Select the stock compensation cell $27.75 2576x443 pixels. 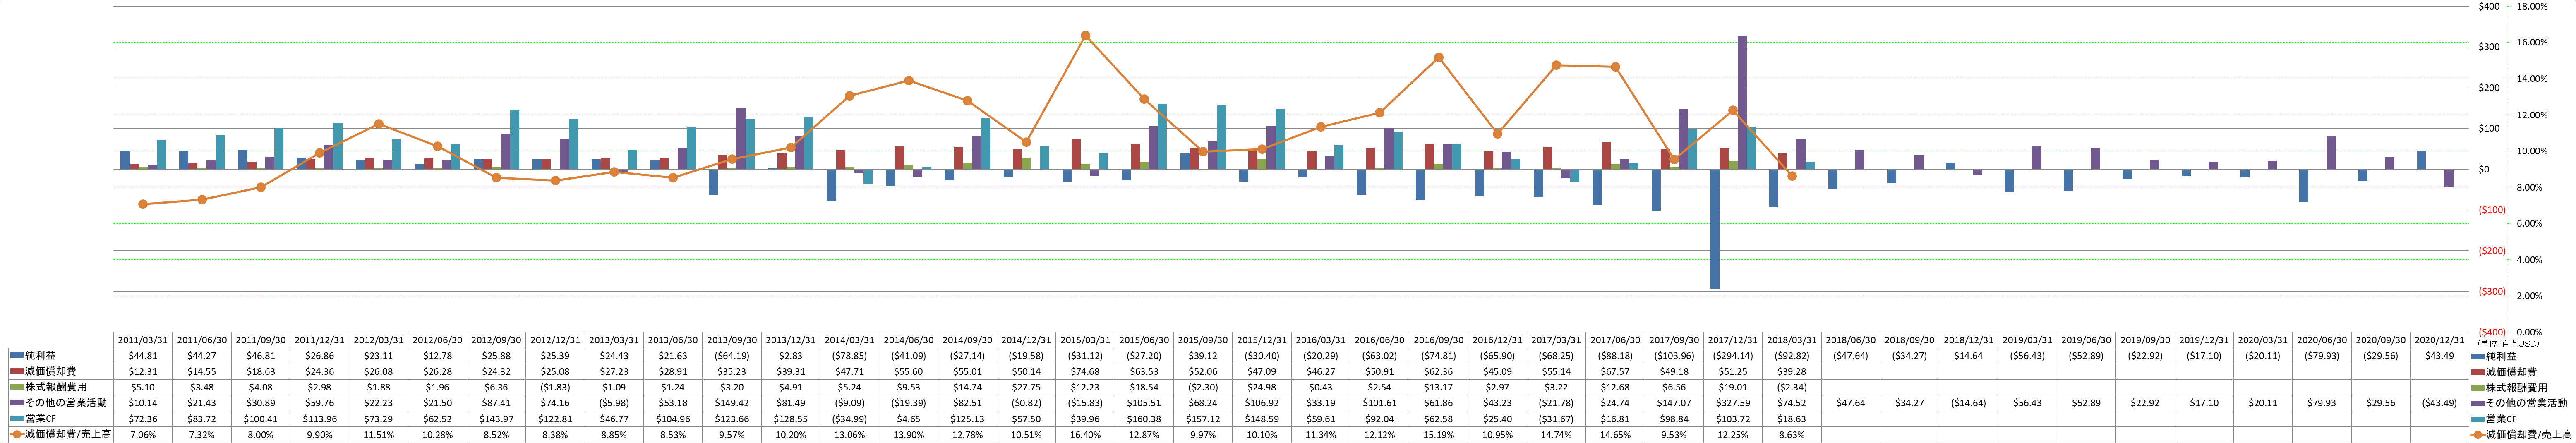[x=1026, y=387]
